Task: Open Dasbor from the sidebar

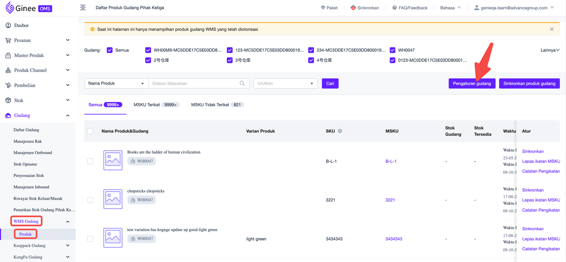Action: click(x=21, y=25)
